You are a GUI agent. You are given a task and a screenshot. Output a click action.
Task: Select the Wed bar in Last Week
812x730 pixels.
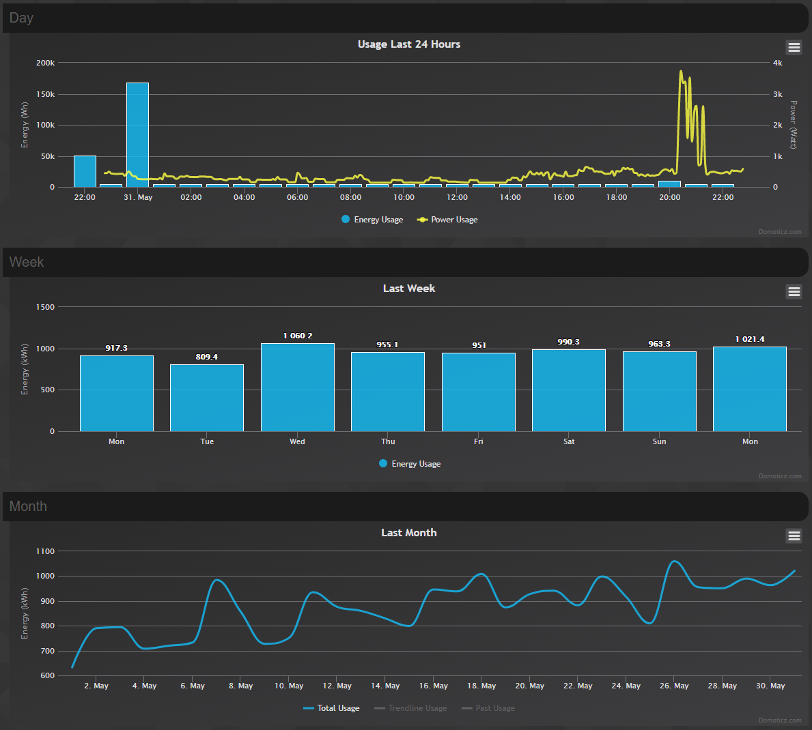[x=297, y=388]
